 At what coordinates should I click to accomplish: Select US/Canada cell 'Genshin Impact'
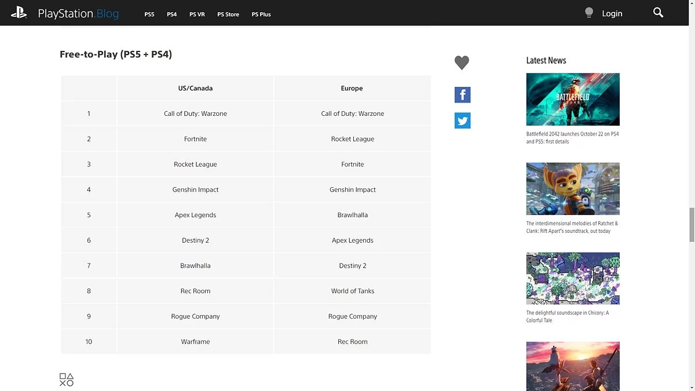195,189
